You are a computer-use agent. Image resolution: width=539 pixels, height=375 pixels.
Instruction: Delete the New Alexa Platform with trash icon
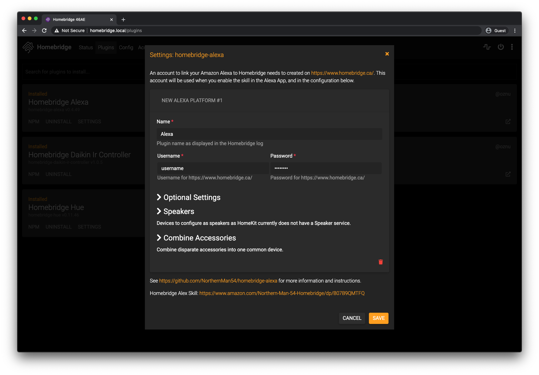point(380,262)
